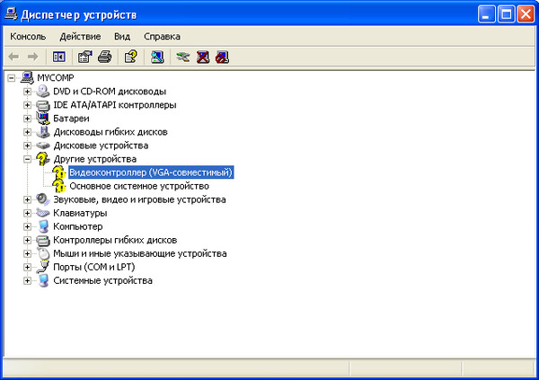Click the Дисковые устройства disk icon
The image size is (539, 380).
[43, 146]
